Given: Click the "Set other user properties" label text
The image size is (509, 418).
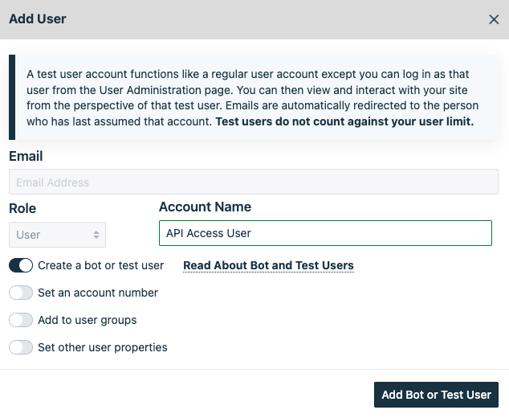Looking at the screenshot, I should pyautogui.click(x=102, y=347).
